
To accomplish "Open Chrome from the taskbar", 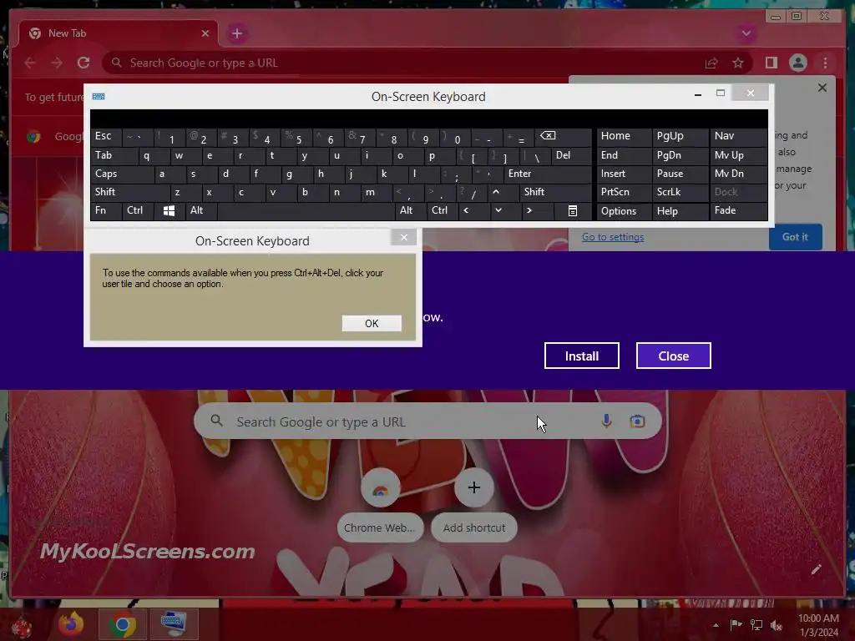I will coord(122,624).
